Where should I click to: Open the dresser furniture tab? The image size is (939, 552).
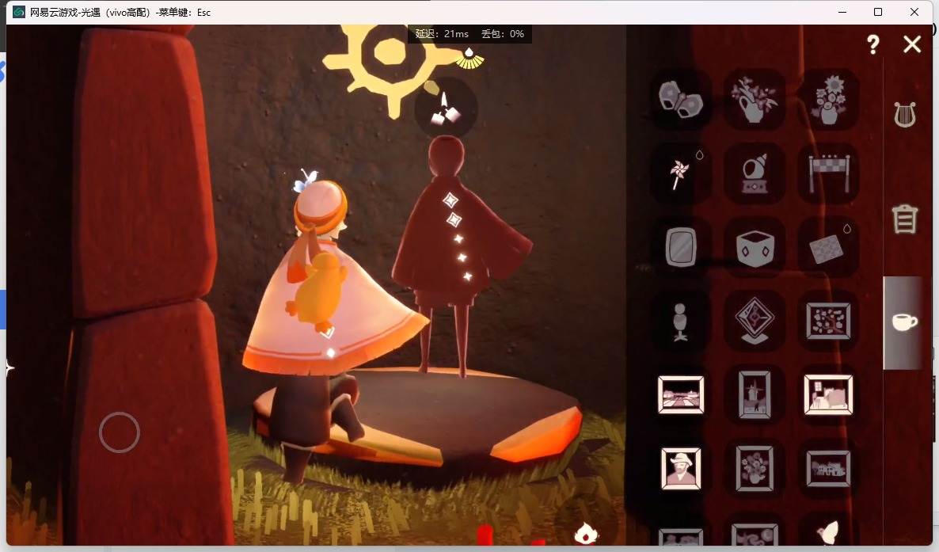(x=905, y=219)
